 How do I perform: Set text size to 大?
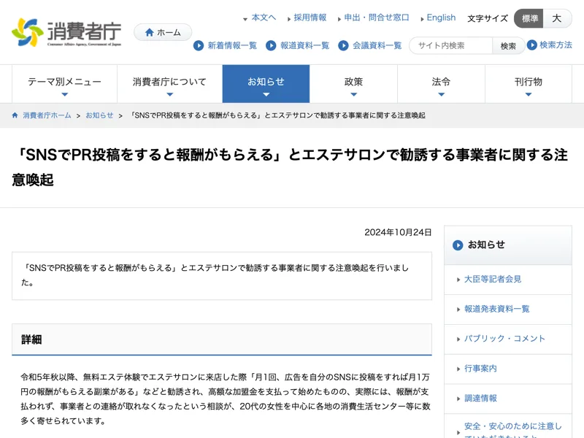click(557, 18)
